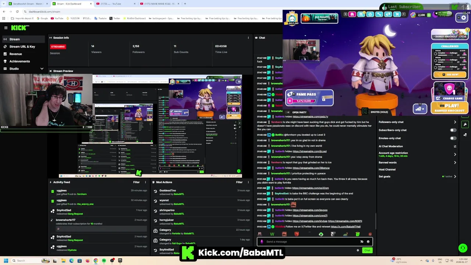Toggle Emotes-only chat switch
This screenshot has height=265, width=471.
453,138
